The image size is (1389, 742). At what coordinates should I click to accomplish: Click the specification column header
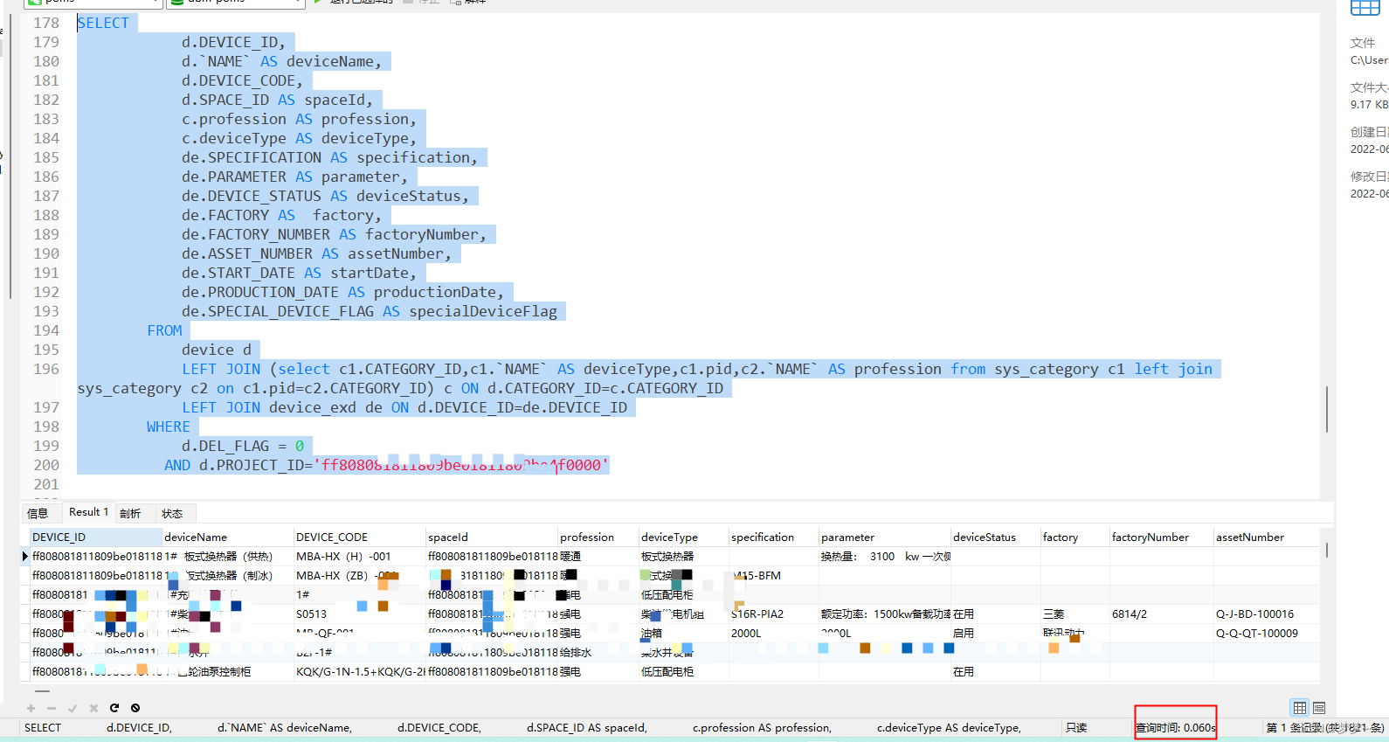773,537
